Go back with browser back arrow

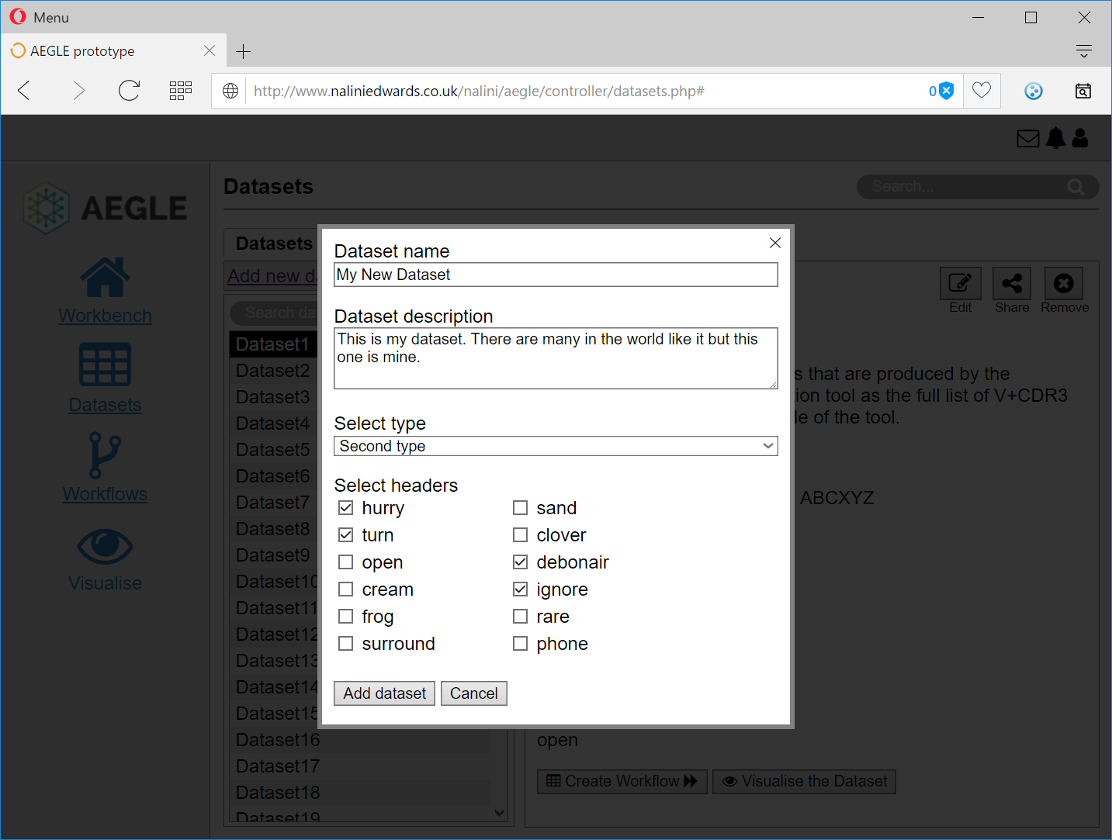click(x=24, y=91)
